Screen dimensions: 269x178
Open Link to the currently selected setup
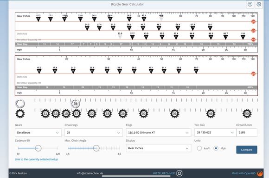(36, 159)
